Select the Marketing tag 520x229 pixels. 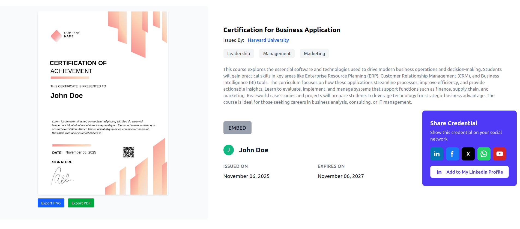click(x=314, y=53)
